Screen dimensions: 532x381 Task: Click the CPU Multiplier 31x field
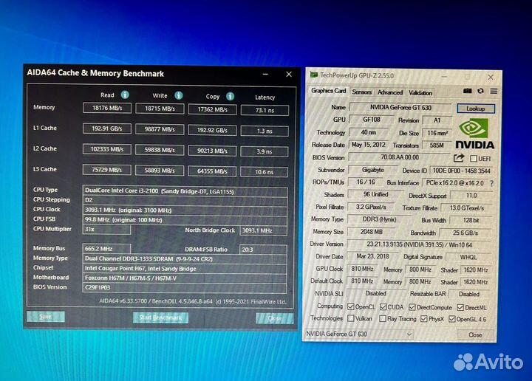coord(106,230)
